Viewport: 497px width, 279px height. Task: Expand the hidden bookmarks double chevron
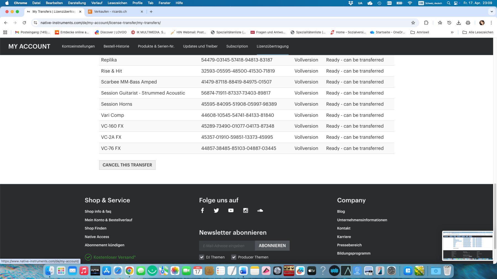click(452, 32)
